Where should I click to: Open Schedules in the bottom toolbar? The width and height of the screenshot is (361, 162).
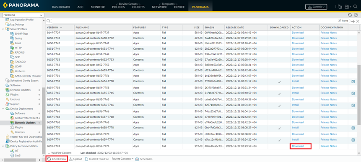click(x=144, y=159)
